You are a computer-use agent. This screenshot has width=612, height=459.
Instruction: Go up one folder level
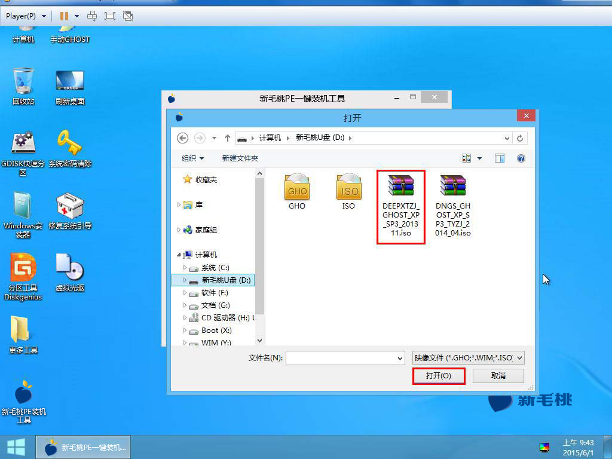228,138
